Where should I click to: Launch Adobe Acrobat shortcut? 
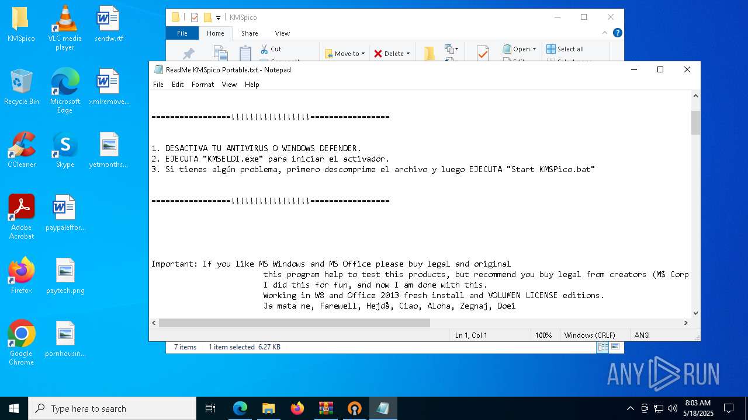pyautogui.click(x=22, y=217)
